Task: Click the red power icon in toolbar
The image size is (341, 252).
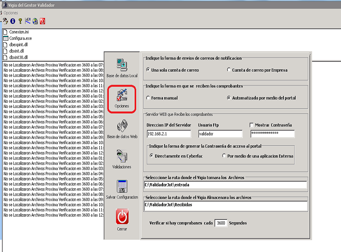Action: tap(42, 21)
